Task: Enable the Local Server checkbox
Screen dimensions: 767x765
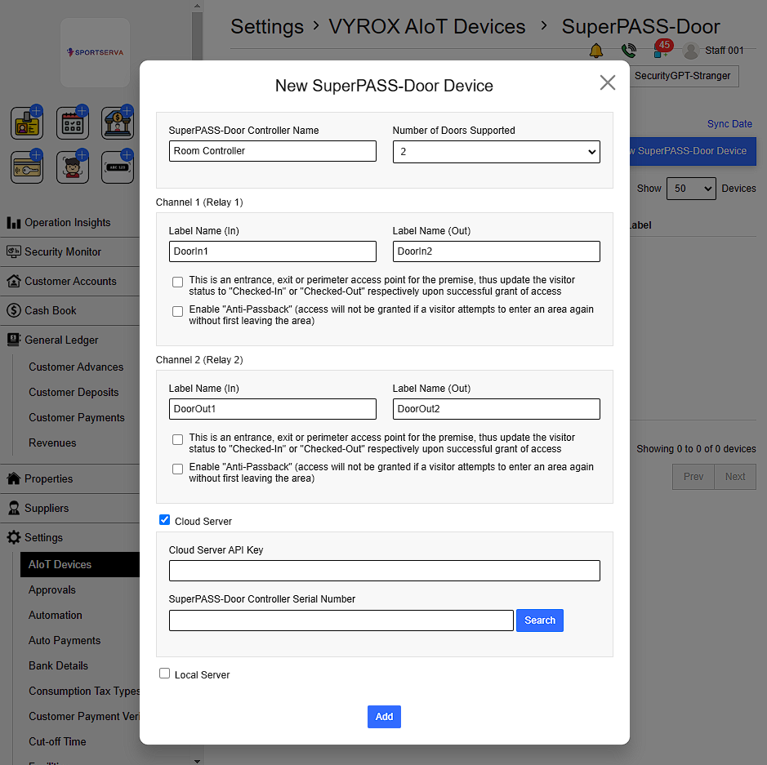Action: [x=164, y=674]
